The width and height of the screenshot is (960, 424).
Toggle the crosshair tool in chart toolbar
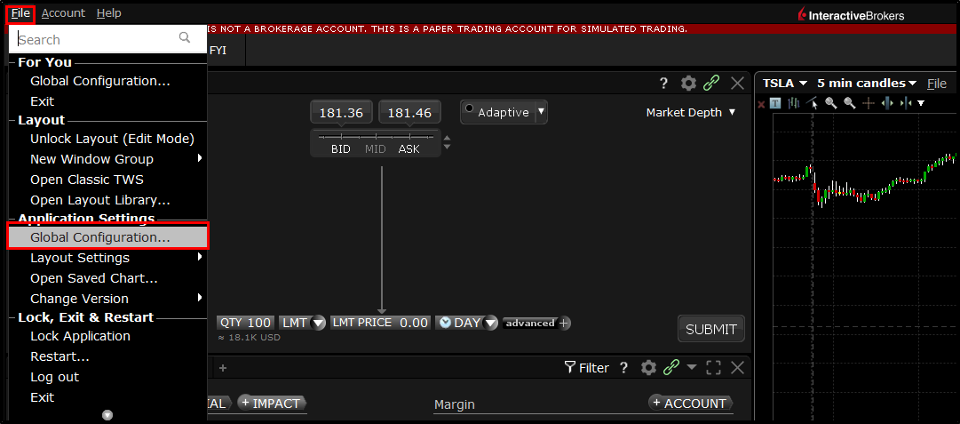coord(869,103)
